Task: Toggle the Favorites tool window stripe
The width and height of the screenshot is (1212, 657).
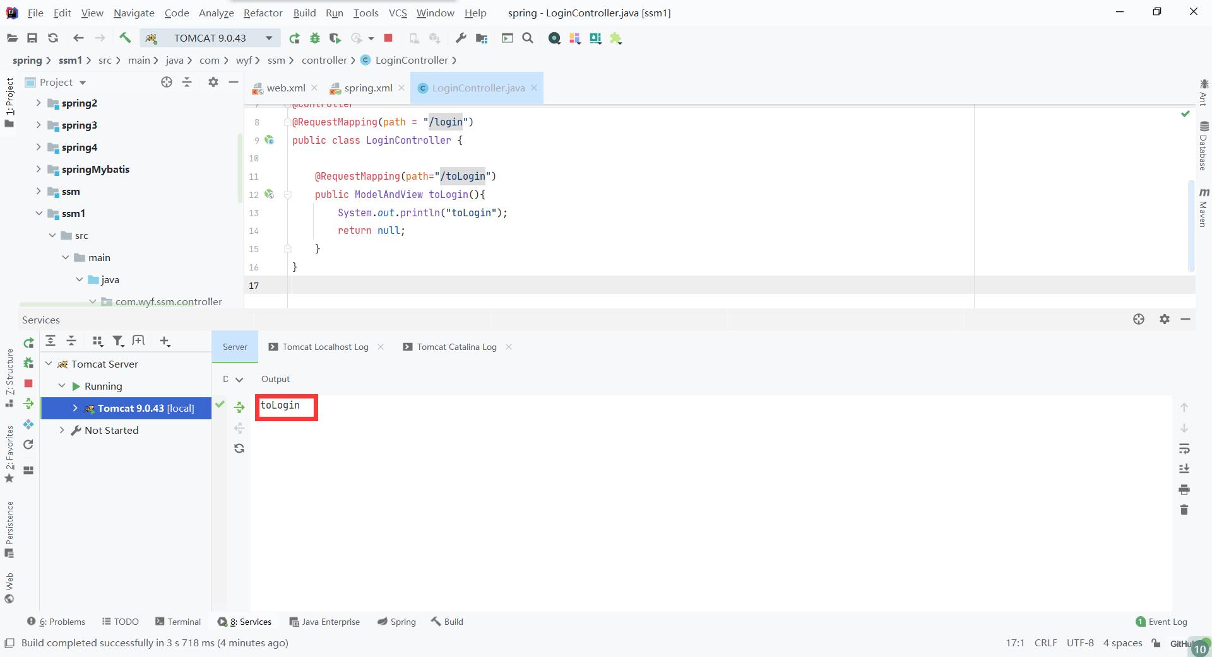Action: (x=9, y=454)
